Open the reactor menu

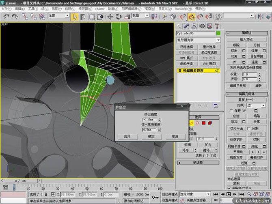[x=100, y=9]
